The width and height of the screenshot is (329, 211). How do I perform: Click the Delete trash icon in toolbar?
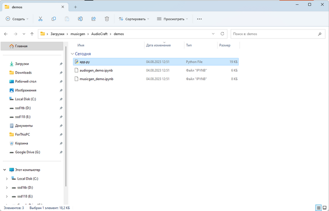pos(107,19)
